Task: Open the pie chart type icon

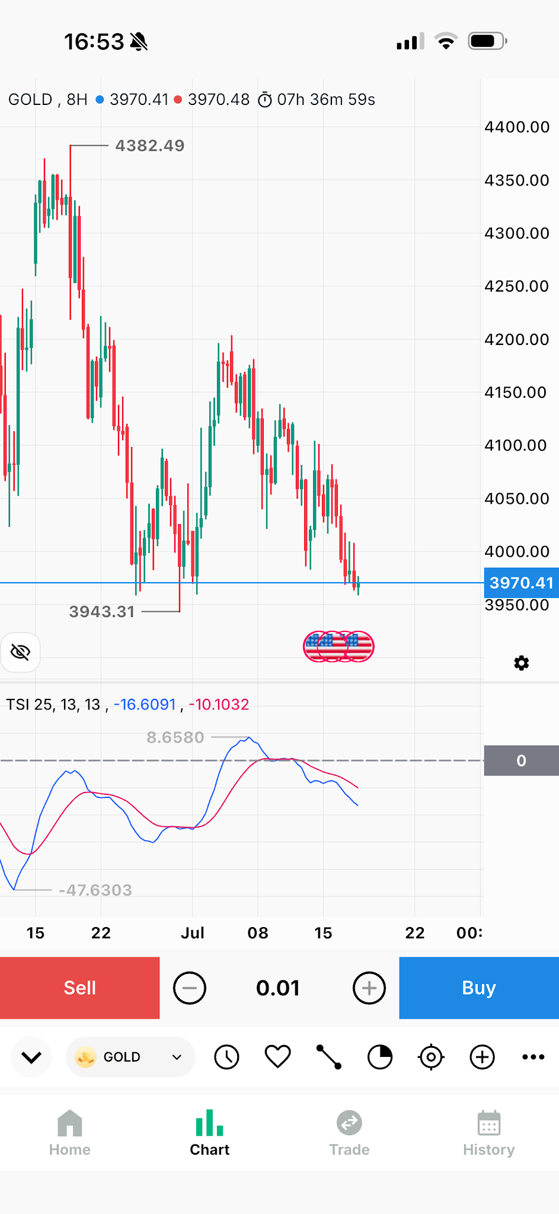Action: pyautogui.click(x=380, y=1057)
